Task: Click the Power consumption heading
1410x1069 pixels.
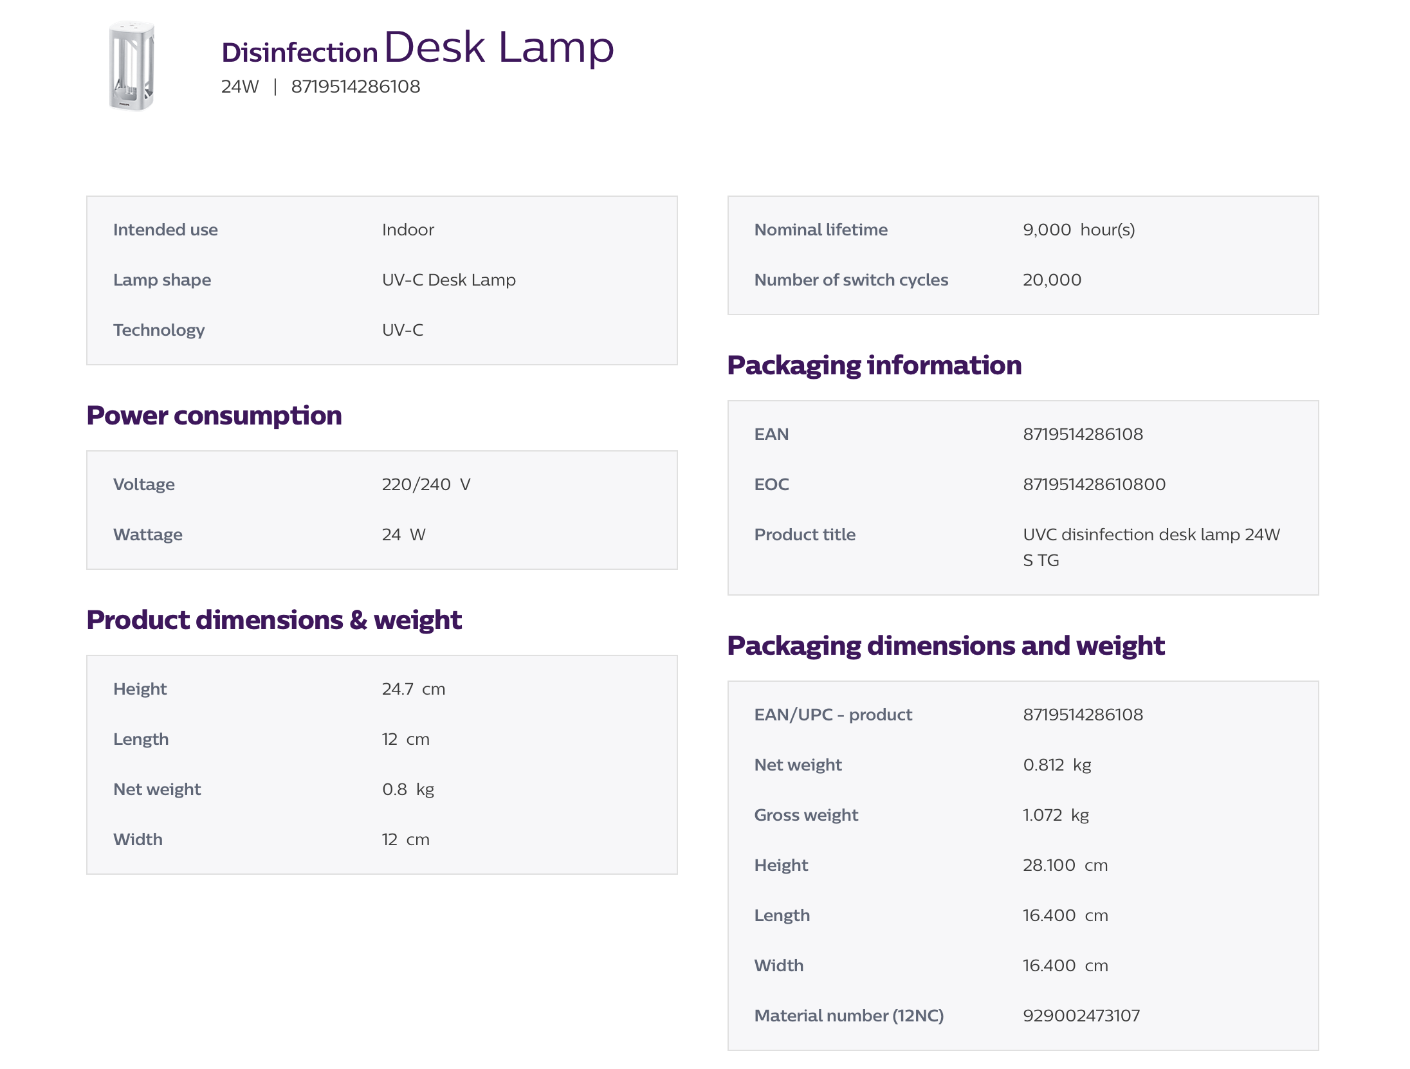Action: tap(214, 416)
